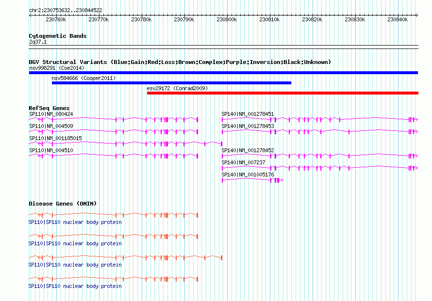Click the 230760k ruler tick label
Screen dimensions: 432x301
pyautogui.click(x=56, y=19)
